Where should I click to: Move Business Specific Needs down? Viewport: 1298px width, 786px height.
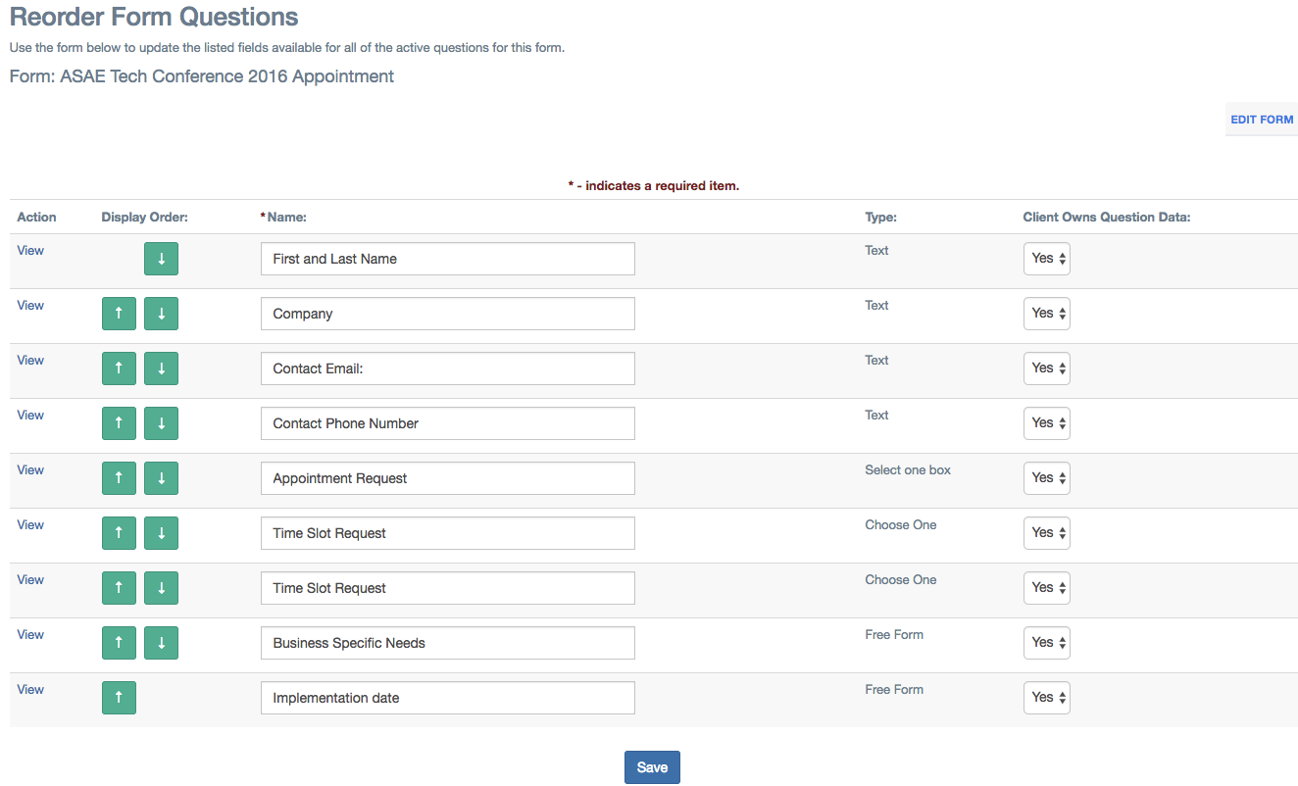[x=161, y=642]
